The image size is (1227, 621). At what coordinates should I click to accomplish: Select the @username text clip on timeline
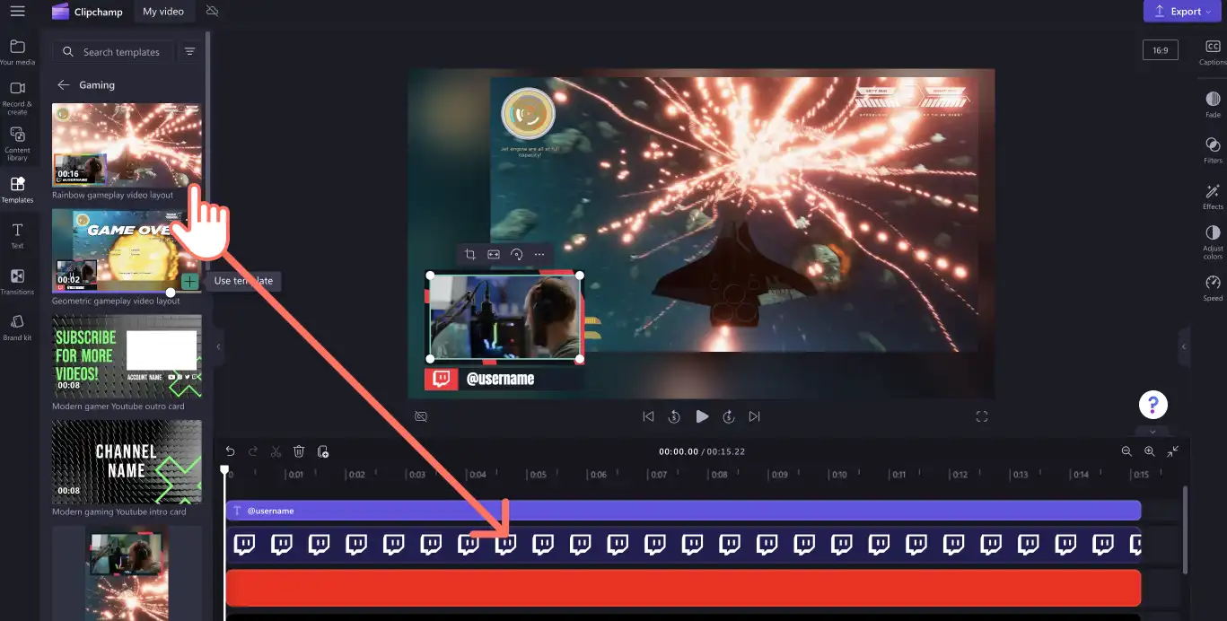(x=683, y=511)
